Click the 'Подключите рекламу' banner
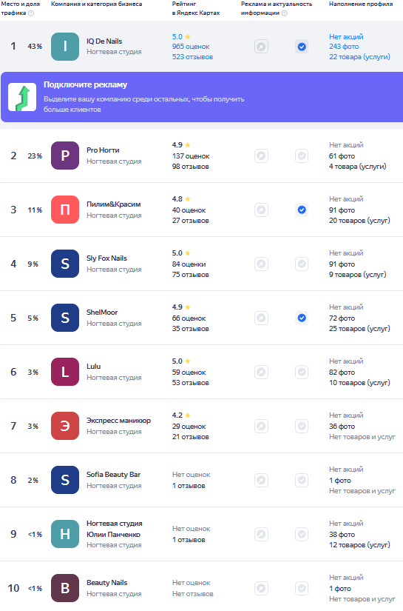 click(202, 97)
